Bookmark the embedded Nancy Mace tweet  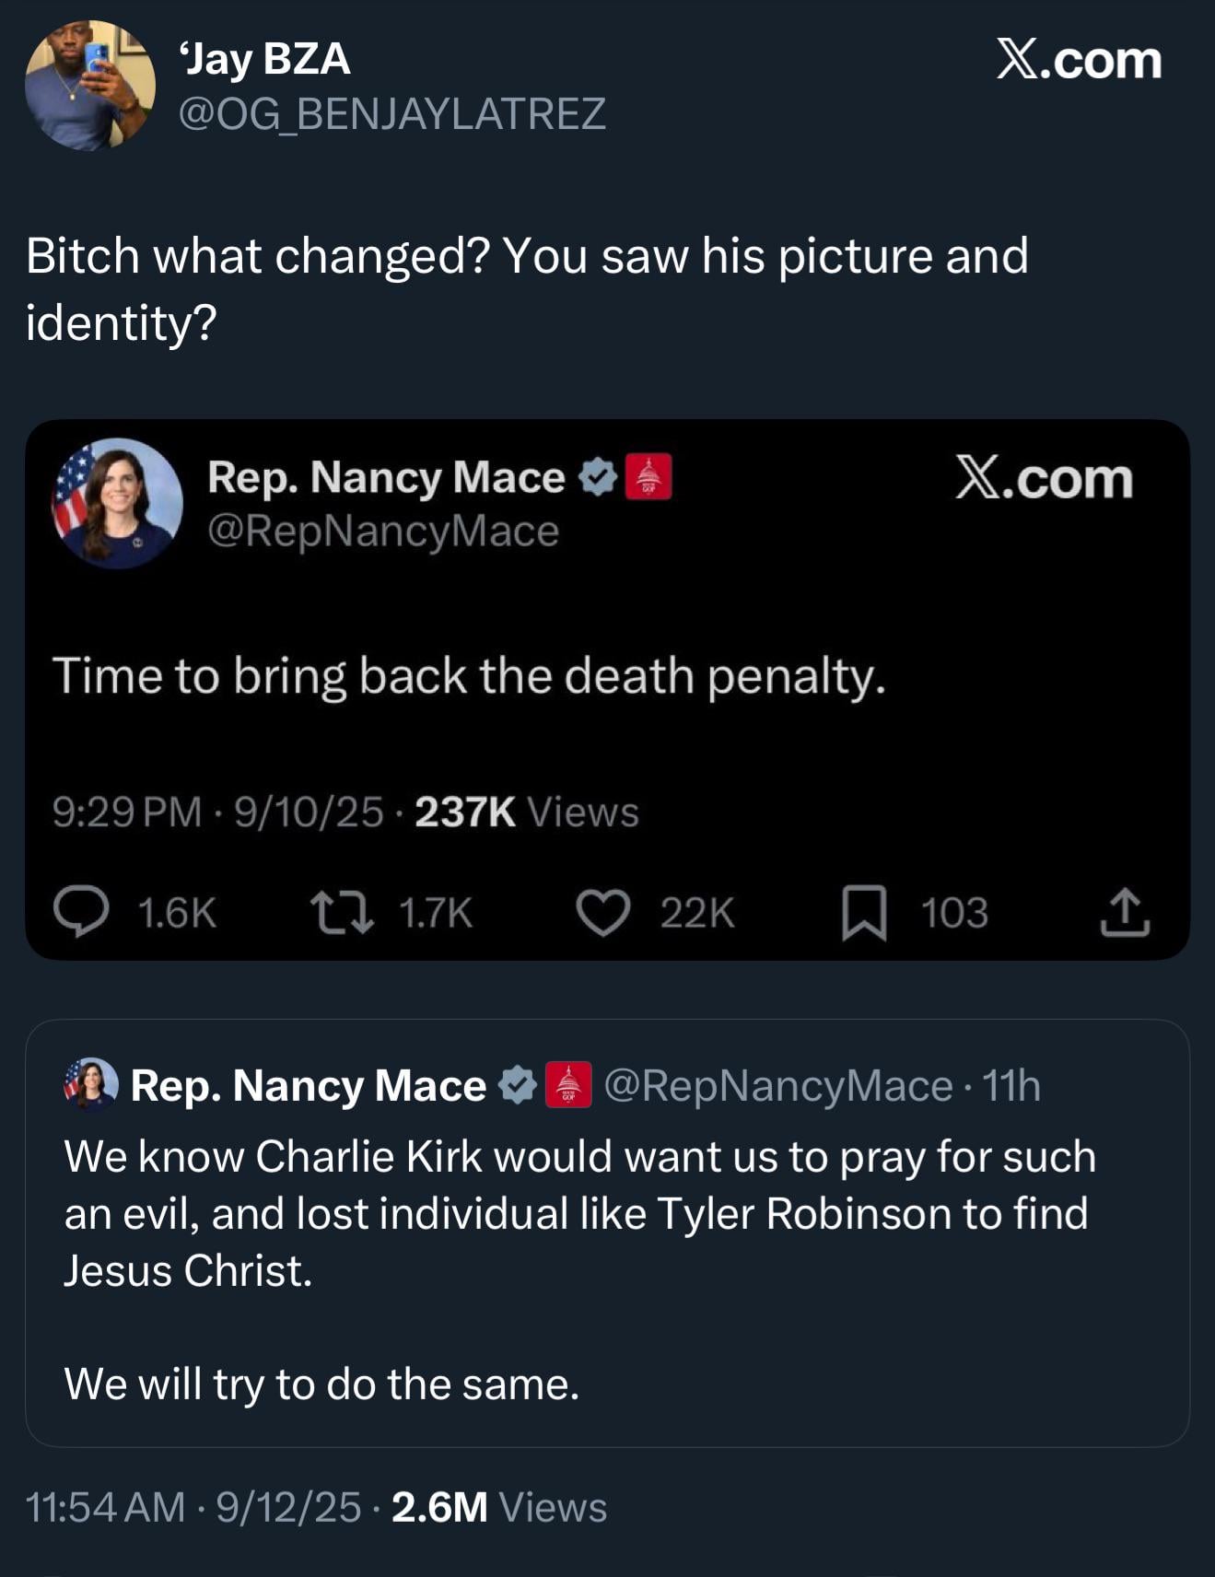pyautogui.click(x=864, y=912)
